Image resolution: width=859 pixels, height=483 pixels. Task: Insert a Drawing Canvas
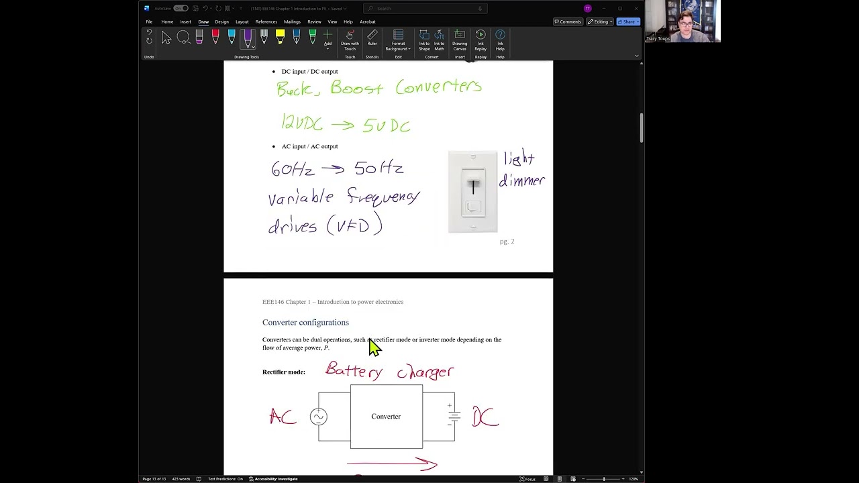point(460,40)
